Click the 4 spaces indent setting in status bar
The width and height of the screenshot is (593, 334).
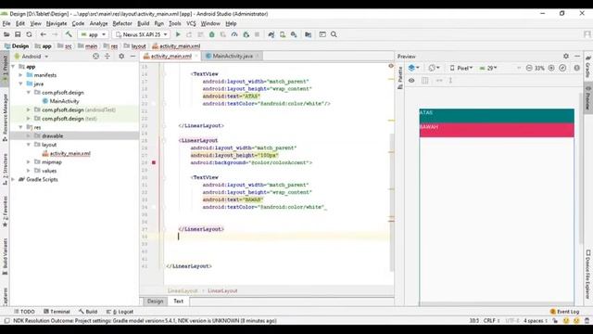point(536,321)
